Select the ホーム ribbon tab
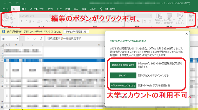Viewport: 198px width, 110px height. point(15,9)
